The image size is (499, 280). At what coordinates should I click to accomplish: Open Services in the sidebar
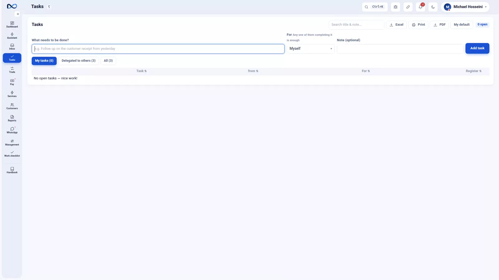coord(12,94)
